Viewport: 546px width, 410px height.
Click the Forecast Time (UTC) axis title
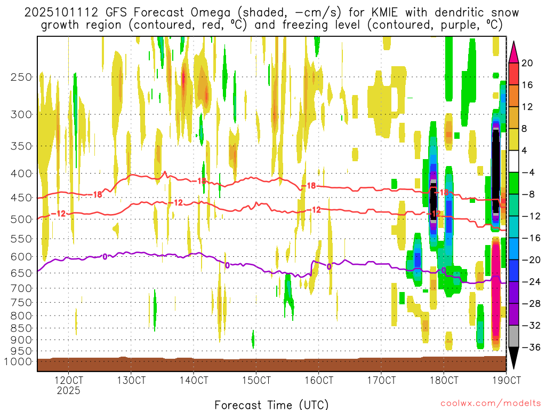[x=271, y=404]
